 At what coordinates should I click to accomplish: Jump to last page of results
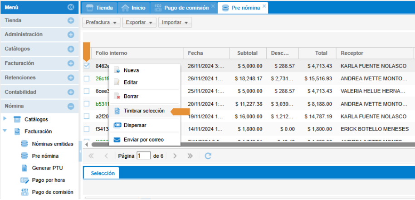pyautogui.click(x=190, y=156)
